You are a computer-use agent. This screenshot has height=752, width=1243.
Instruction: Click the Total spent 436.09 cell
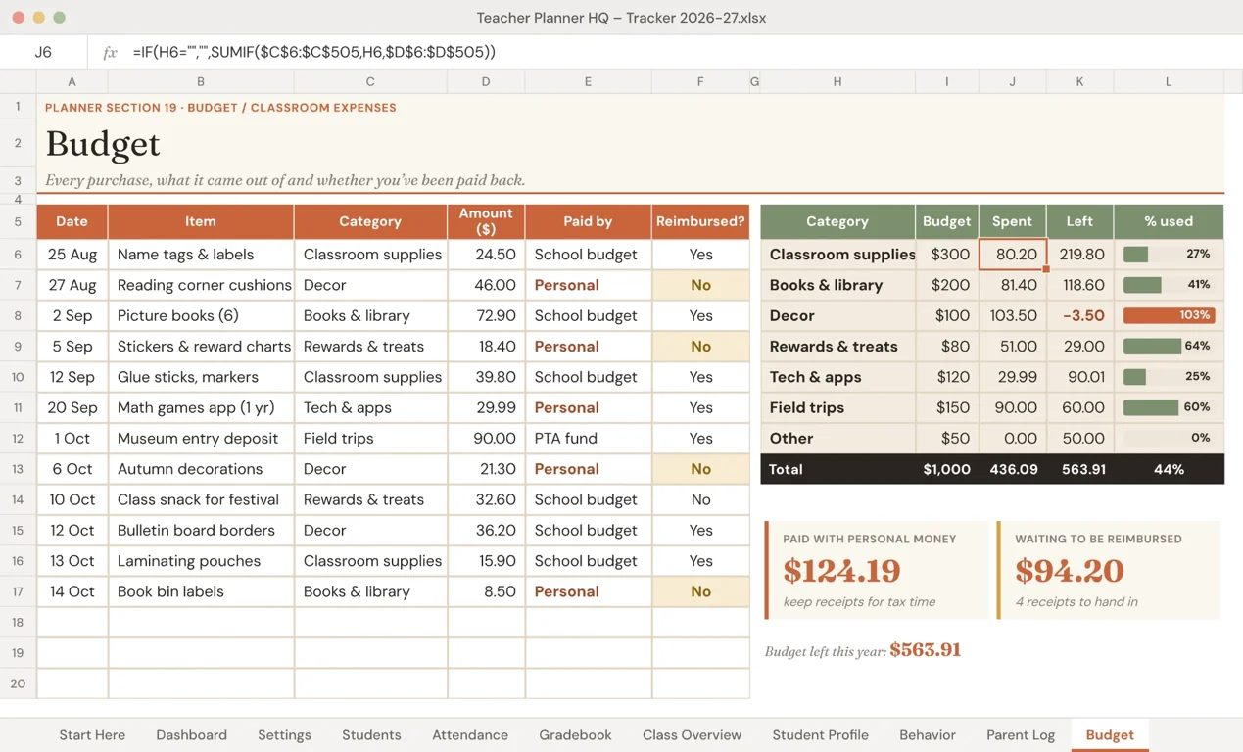(x=1013, y=469)
